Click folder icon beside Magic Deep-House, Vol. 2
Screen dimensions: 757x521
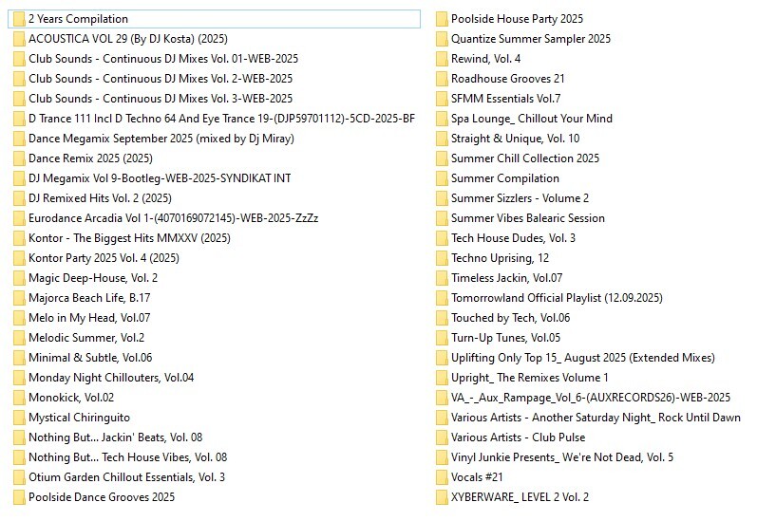[19, 278]
